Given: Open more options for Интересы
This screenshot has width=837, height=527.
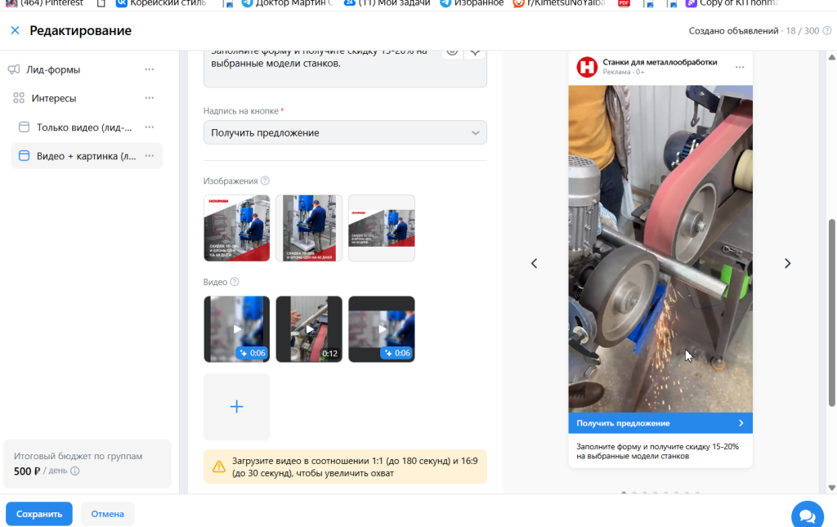Looking at the screenshot, I should [150, 98].
